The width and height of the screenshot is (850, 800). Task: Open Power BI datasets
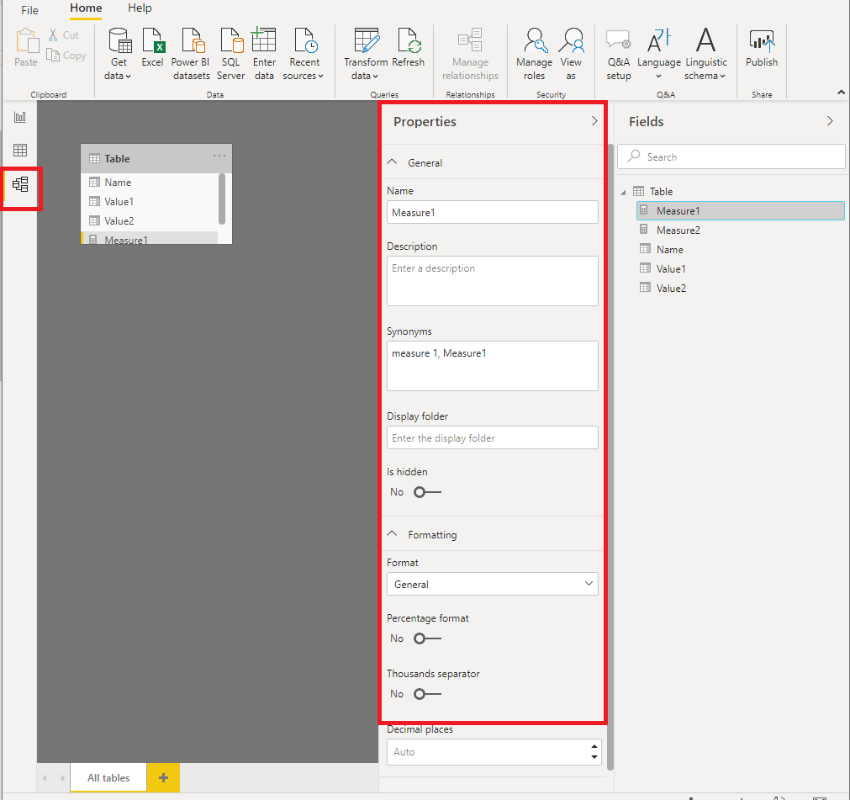(x=191, y=54)
